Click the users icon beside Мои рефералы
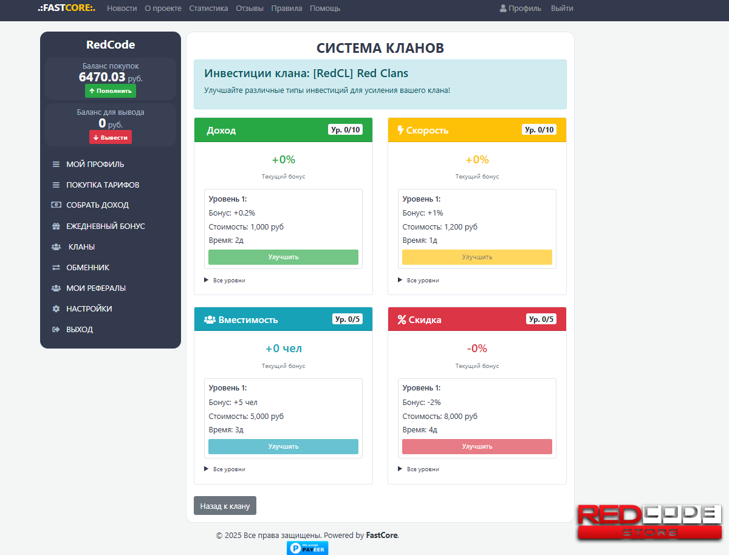 (x=56, y=288)
